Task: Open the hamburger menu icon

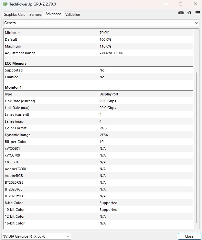Action: click(197, 13)
